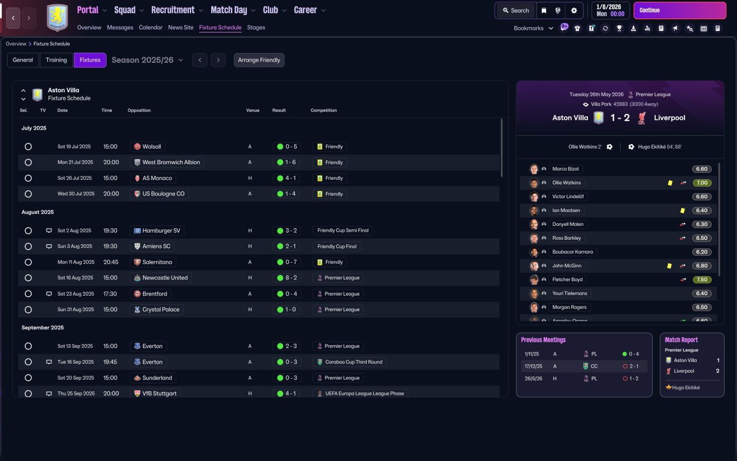Click Fletcher Boyd's substitution arrows icon
The width and height of the screenshot is (737, 461).
tap(683, 279)
